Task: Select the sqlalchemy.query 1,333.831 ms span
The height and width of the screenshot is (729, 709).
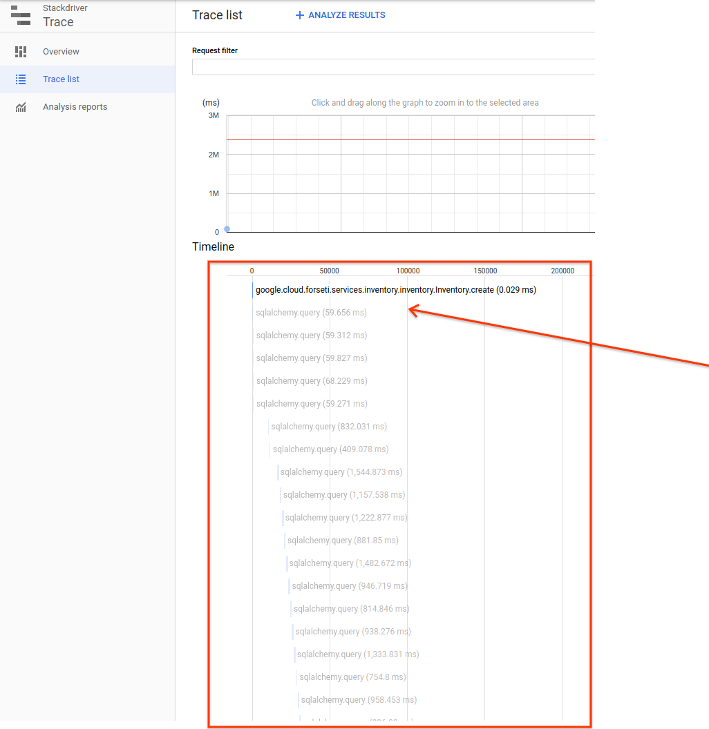Action: point(358,654)
